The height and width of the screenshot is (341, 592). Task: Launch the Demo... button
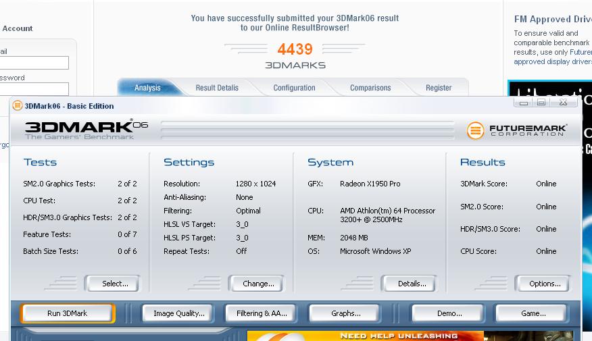[x=449, y=313]
